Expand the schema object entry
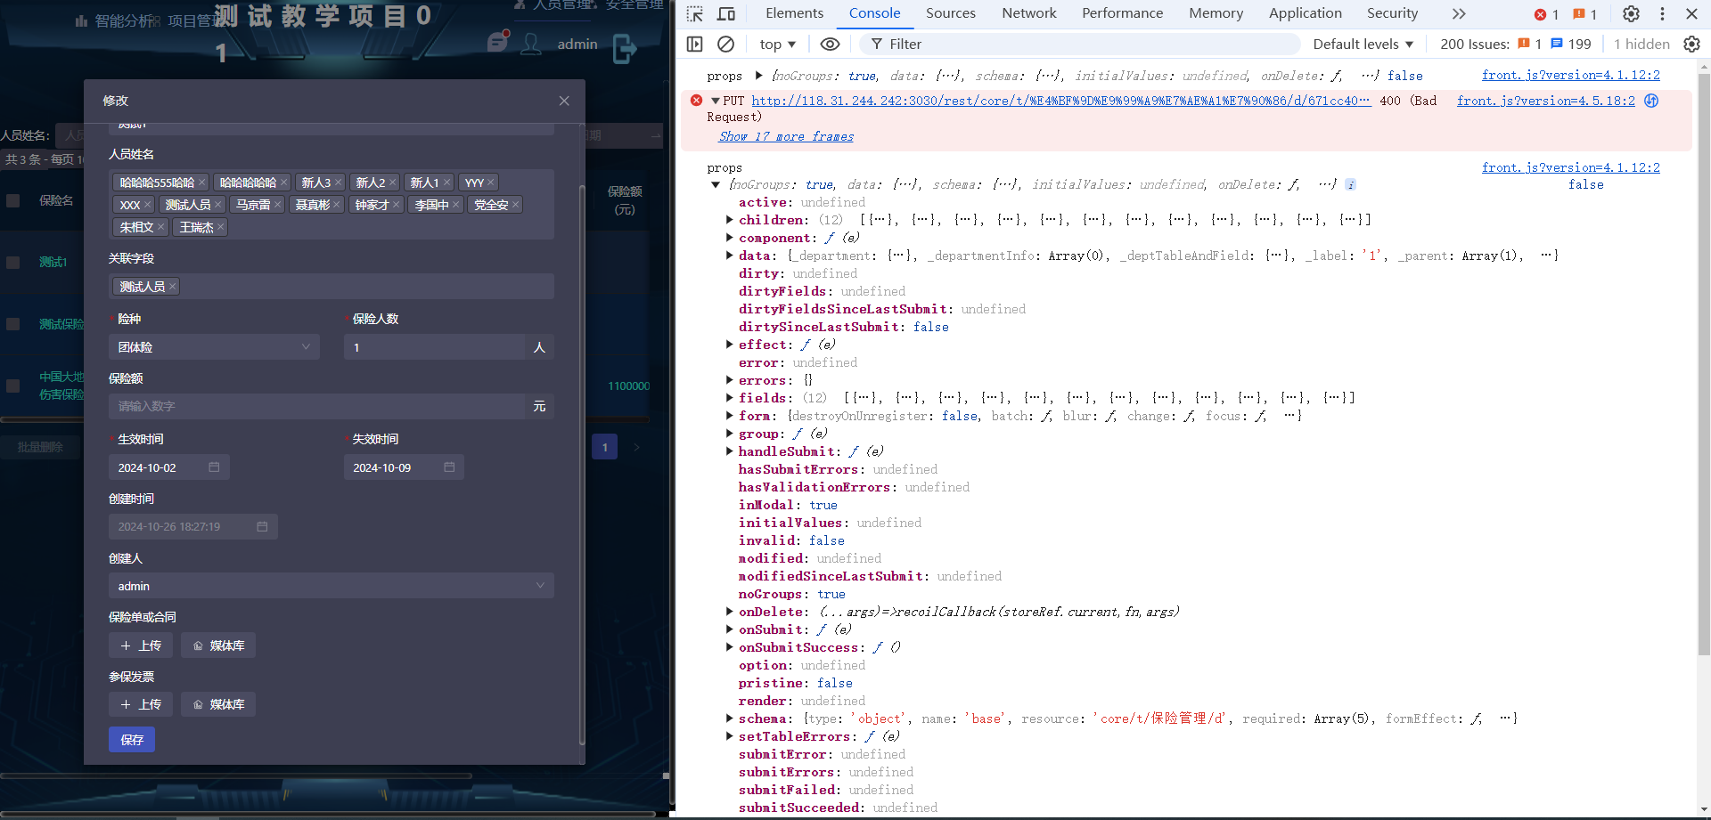 (730, 719)
